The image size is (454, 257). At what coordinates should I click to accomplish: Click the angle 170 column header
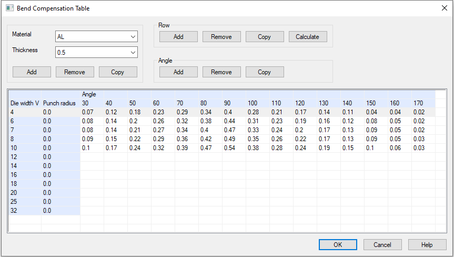[423, 103]
